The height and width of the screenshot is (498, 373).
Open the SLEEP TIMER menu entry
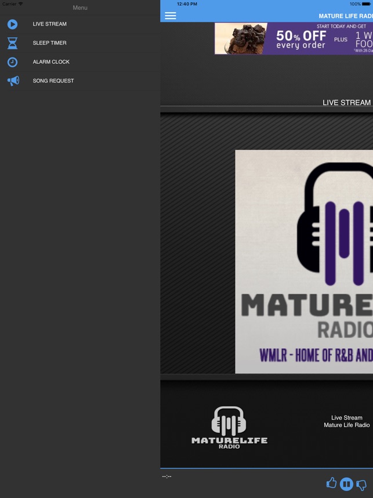pyautogui.click(x=49, y=43)
